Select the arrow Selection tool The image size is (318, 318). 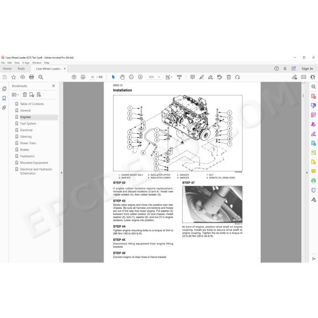tap(114, 77)
